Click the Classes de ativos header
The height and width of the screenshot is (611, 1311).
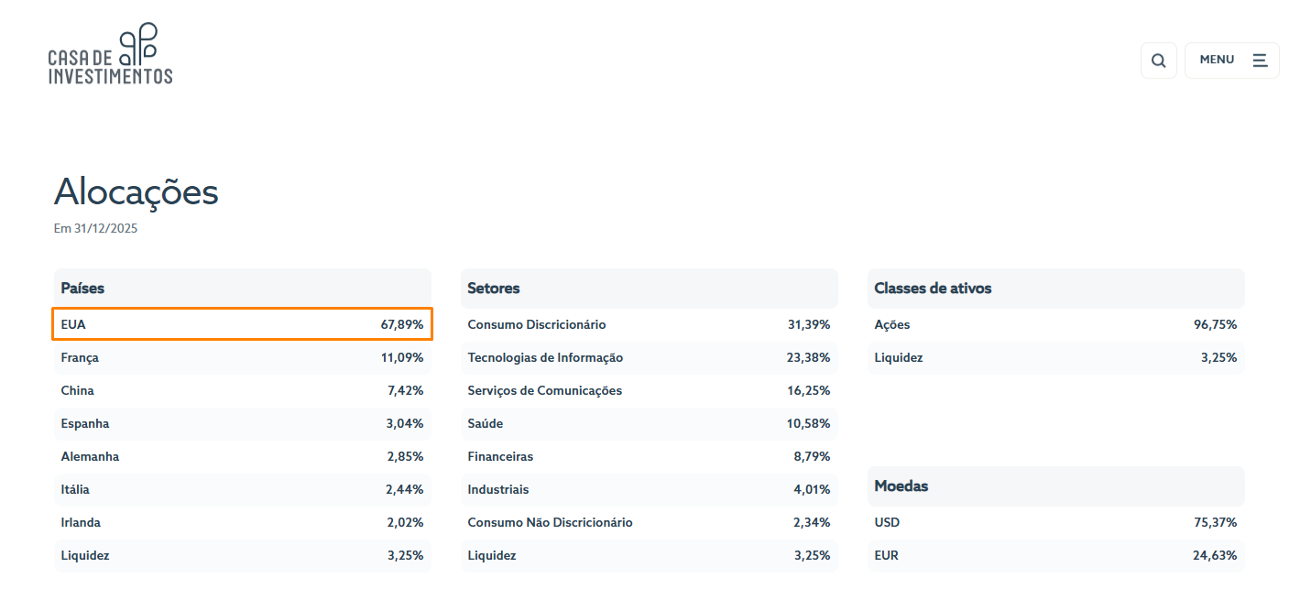coord(1056,288)
